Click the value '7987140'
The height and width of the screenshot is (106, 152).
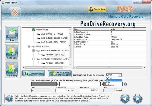[115, 44]
